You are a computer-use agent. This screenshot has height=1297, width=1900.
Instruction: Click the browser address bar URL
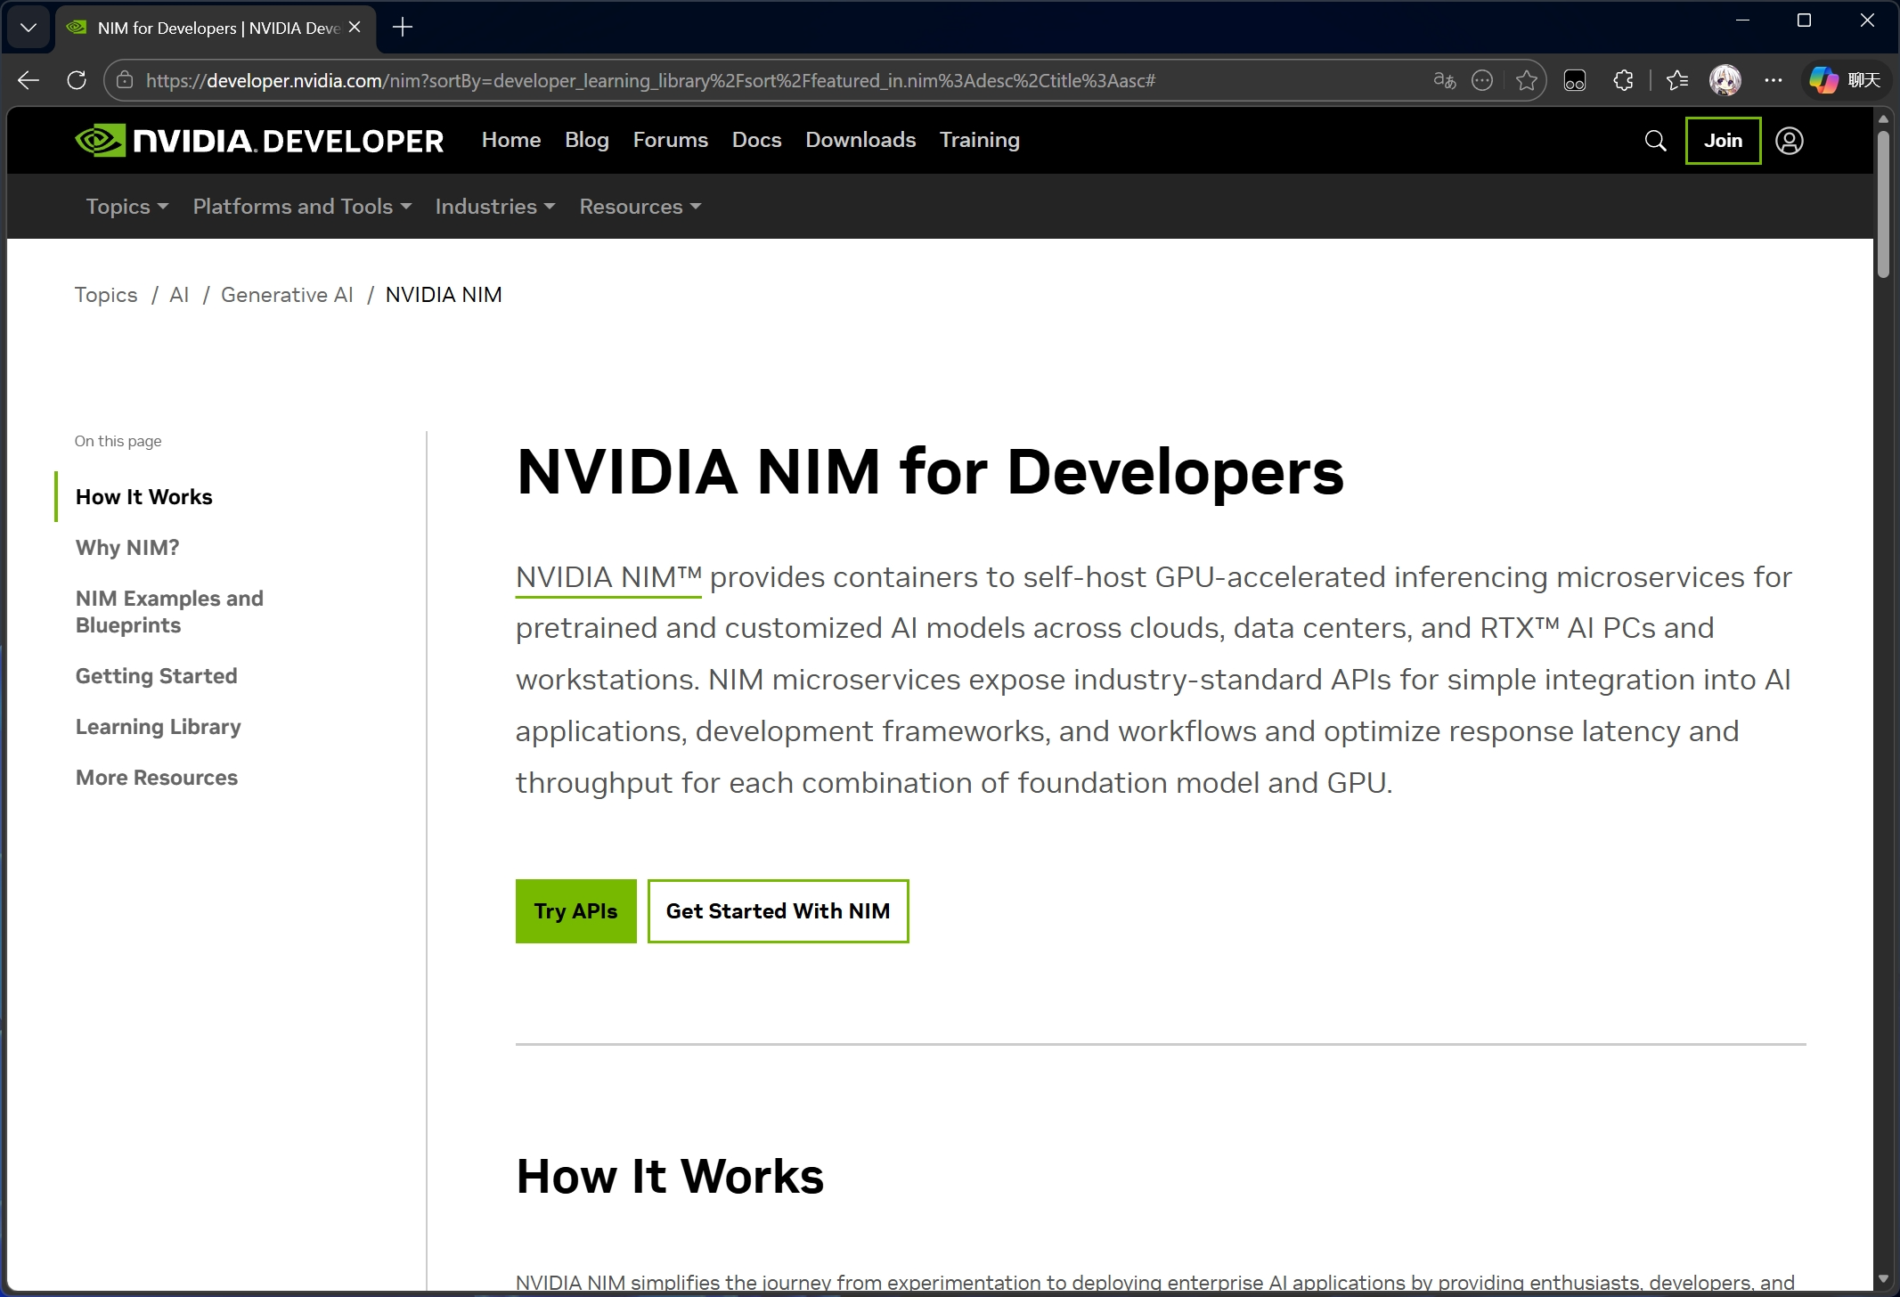(x=650, y=80)
